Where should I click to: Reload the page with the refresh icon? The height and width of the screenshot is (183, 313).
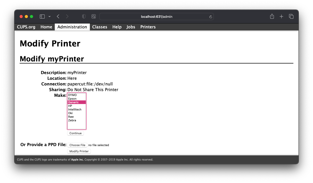tap(210, 17)
